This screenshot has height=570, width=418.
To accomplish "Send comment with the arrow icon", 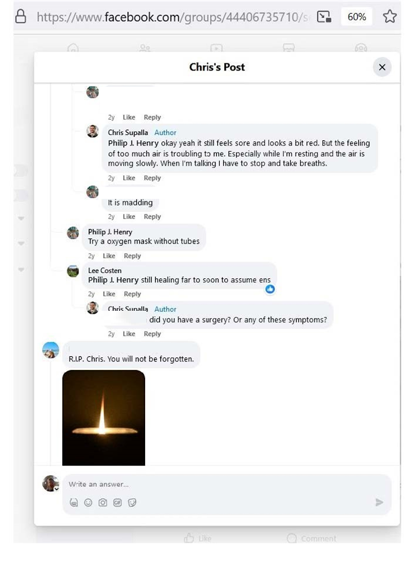I will pos(379,503).
